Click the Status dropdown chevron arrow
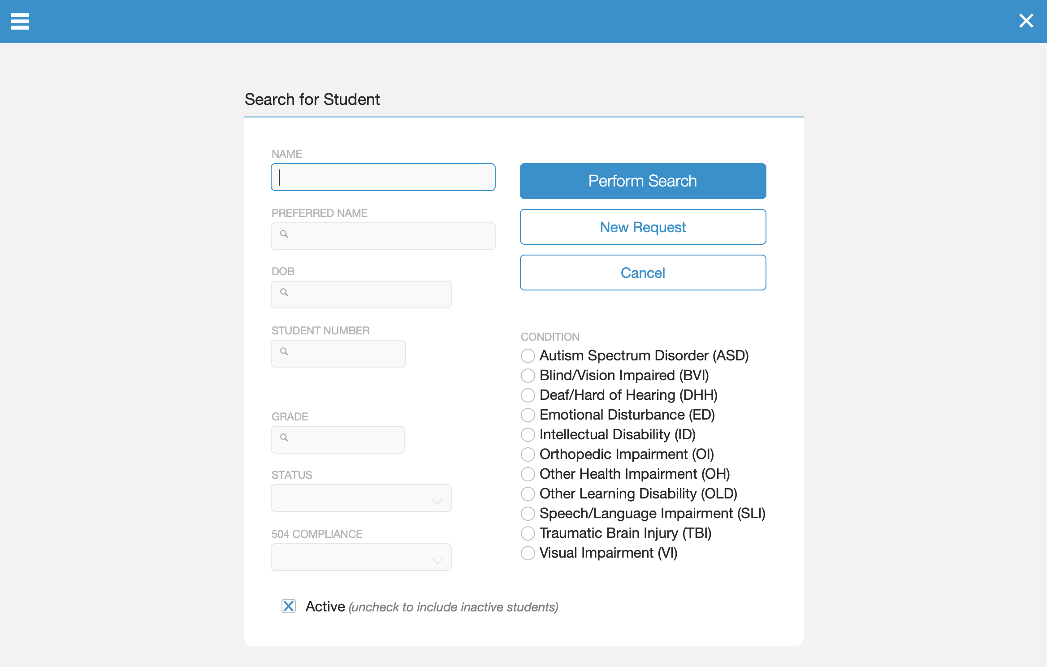The image size is (1047, 667). click(x=437, y=502)
